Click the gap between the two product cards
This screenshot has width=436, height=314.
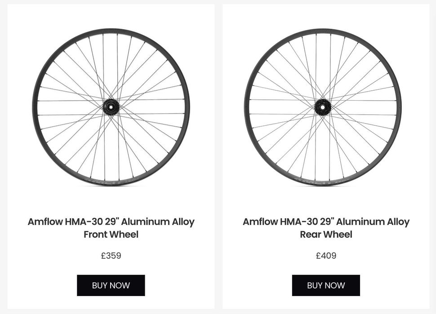coord(218,157)
